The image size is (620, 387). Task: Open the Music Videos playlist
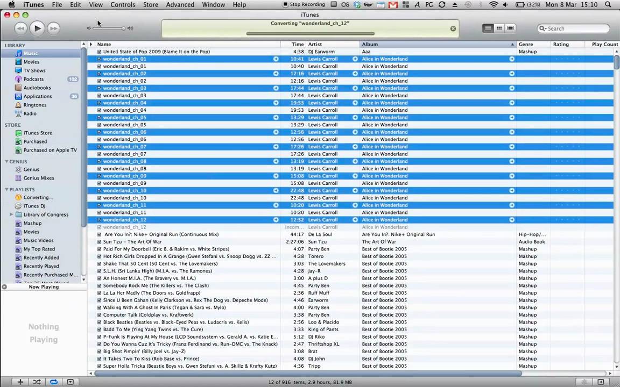point(38,240)
